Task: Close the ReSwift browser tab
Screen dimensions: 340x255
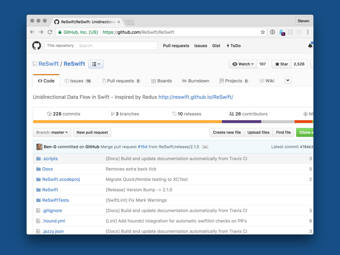Action: 119,22
